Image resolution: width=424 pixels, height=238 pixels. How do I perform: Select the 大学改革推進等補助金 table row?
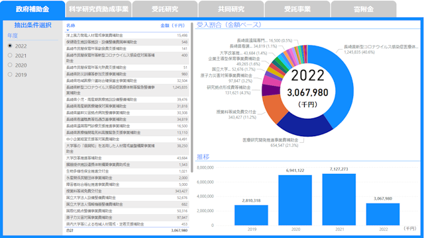tap(127, 158)
